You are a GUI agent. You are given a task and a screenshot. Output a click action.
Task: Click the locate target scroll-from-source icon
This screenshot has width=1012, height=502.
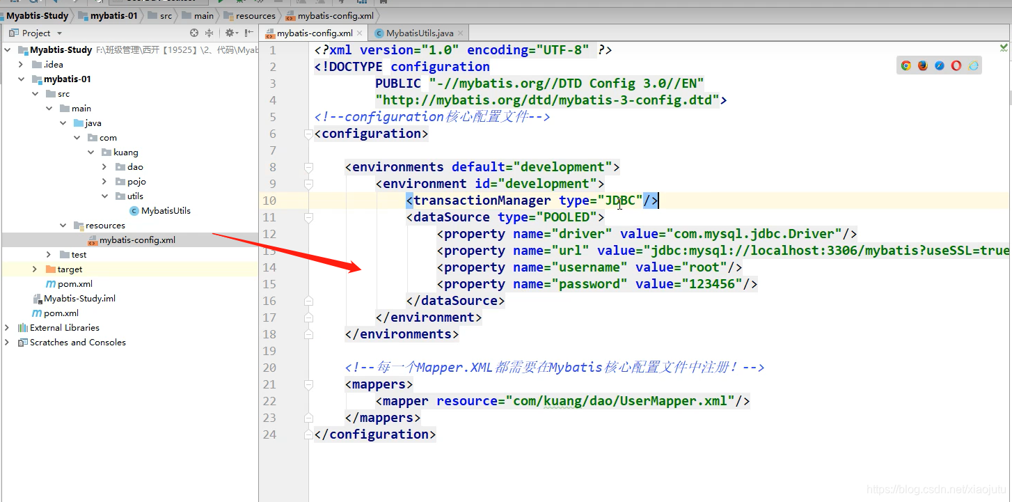tap(194, 33)
